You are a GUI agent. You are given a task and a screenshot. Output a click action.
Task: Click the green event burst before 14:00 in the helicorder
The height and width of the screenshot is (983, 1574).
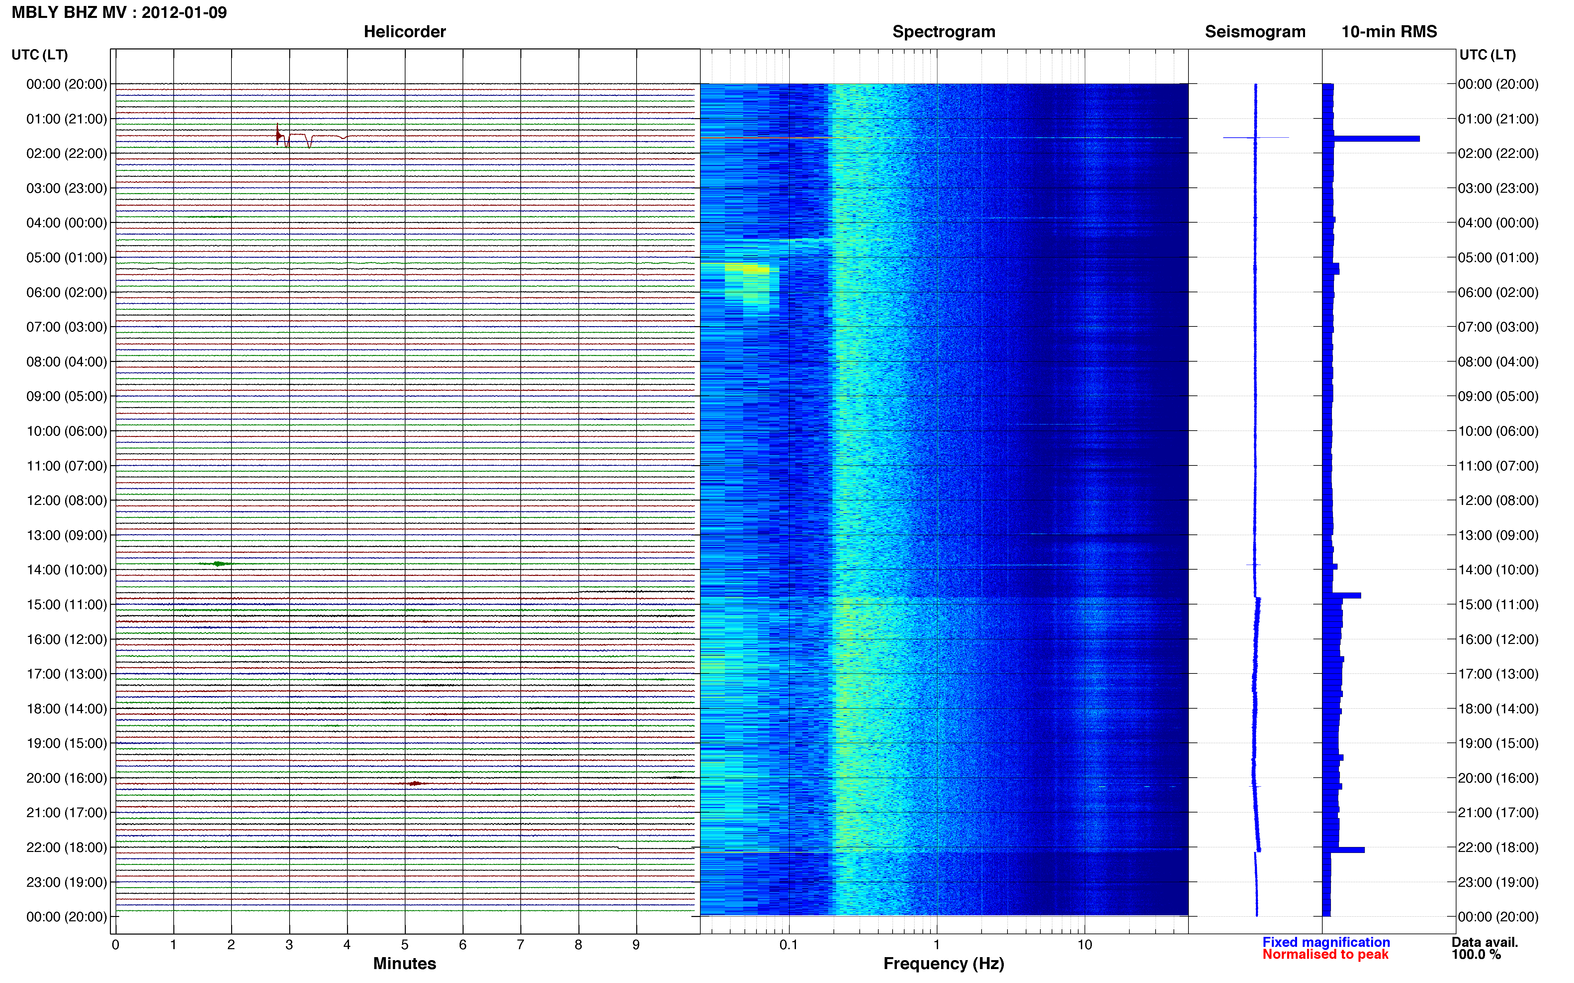coord(219,564)
